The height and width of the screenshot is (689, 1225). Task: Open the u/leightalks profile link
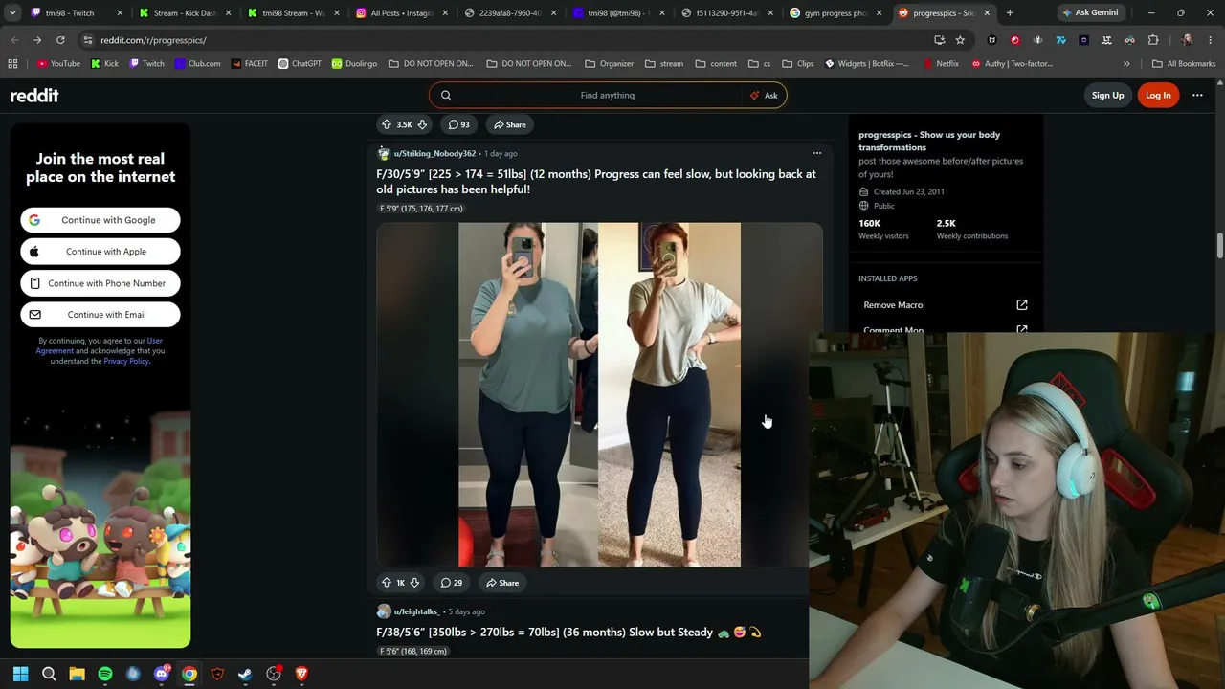point(416,611)
